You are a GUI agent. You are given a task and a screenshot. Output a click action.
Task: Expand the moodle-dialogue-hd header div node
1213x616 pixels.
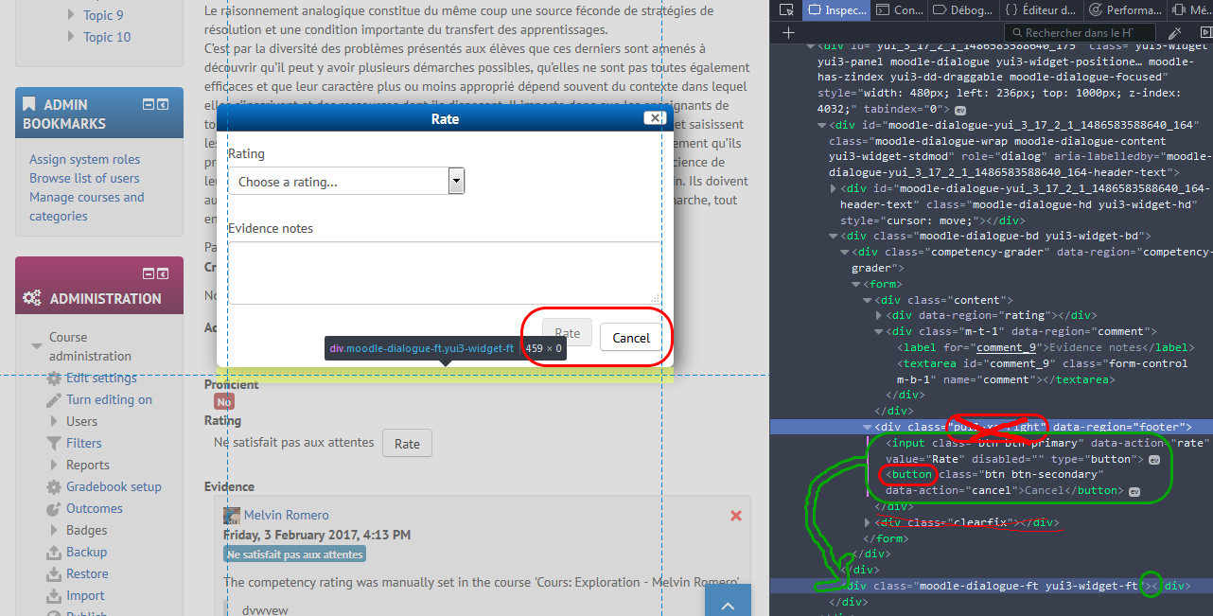pos(834,188)
